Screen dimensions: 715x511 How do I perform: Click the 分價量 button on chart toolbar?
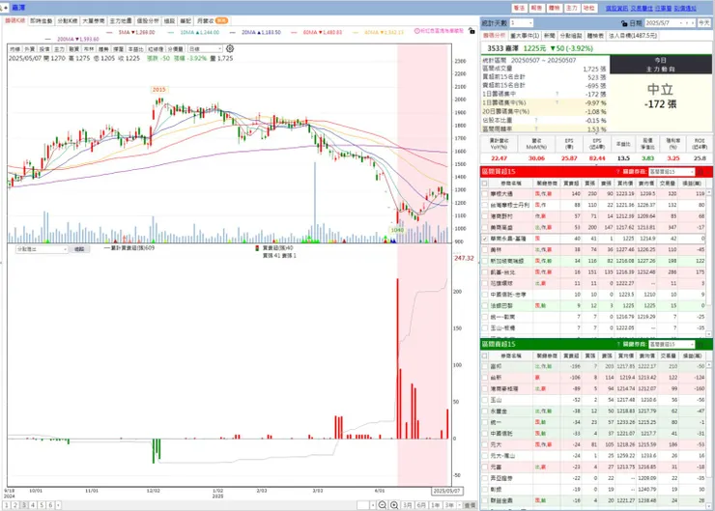coord(175,48)
